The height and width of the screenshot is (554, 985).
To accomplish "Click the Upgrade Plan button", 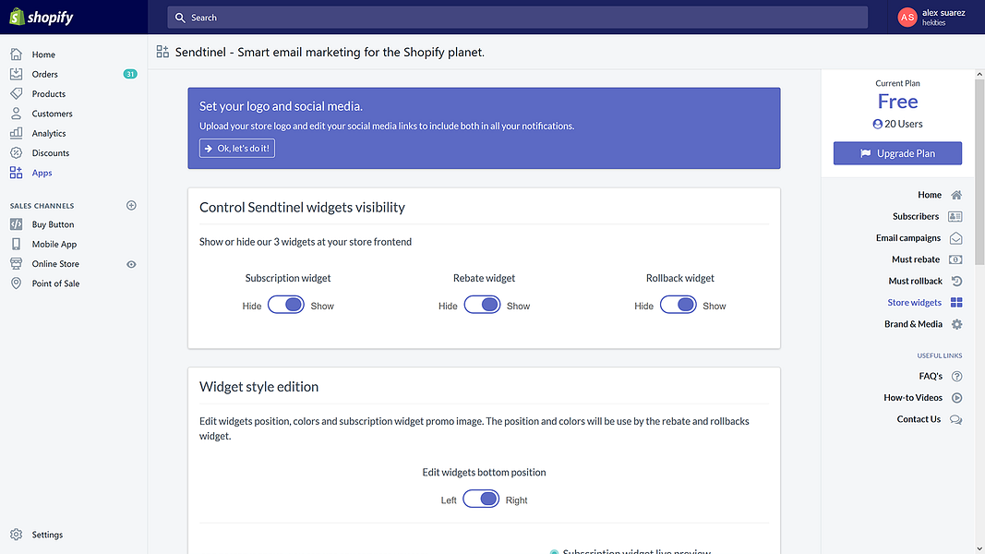I will click(x=897, y=153).
